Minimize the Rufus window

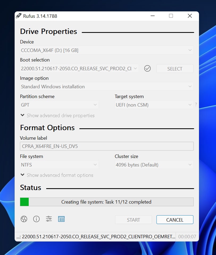[153, 16]
